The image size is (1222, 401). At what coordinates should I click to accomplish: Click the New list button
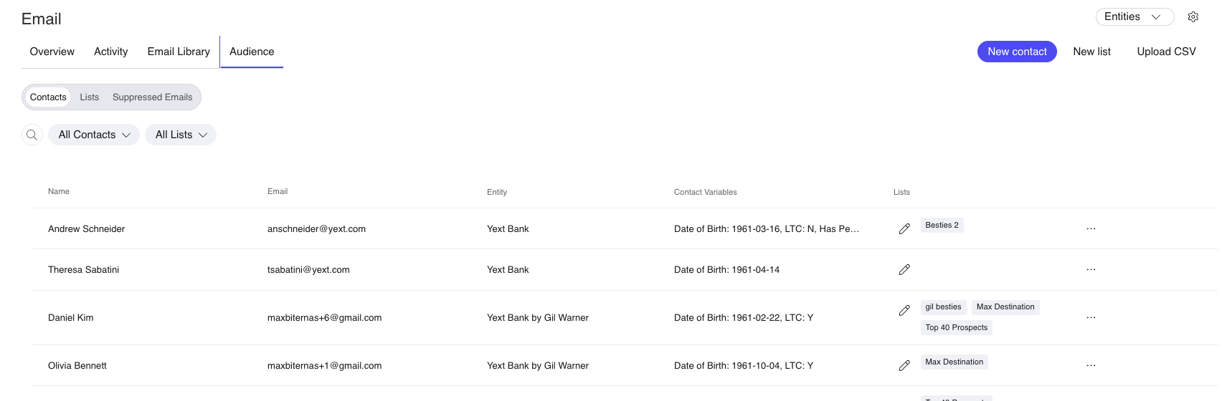[1091, 52]
